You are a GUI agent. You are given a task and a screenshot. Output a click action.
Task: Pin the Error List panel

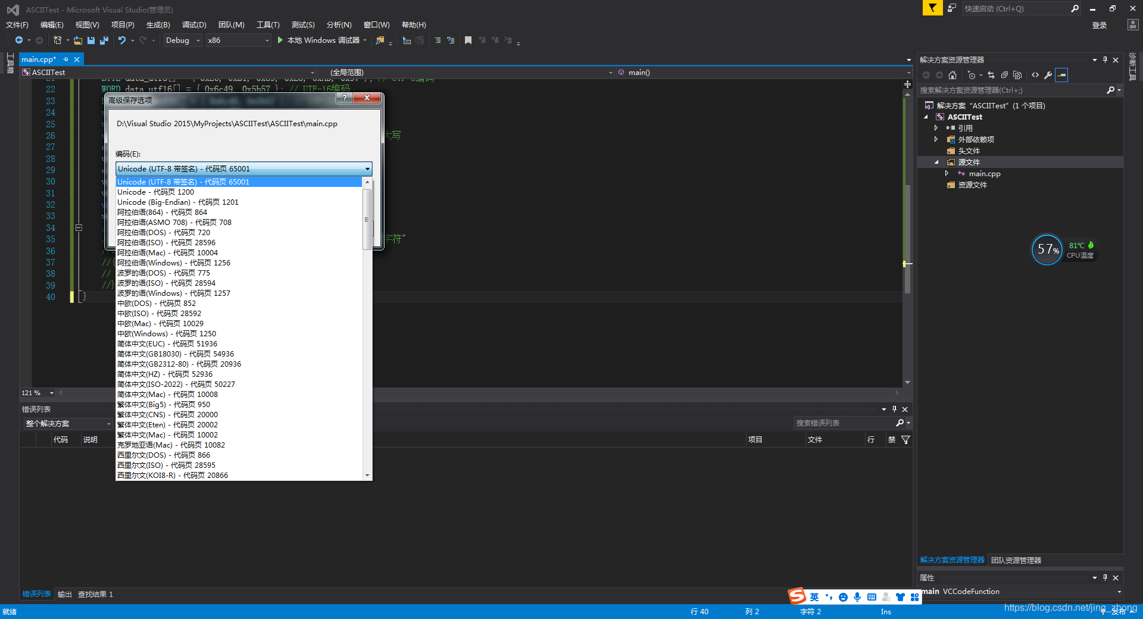(x=894, y=409)
